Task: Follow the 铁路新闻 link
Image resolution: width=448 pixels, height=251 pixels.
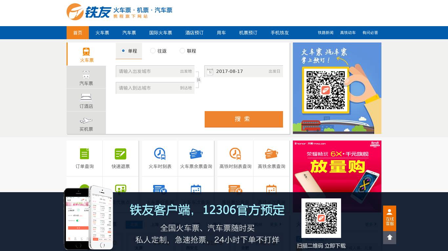Action: pos(326,33)
